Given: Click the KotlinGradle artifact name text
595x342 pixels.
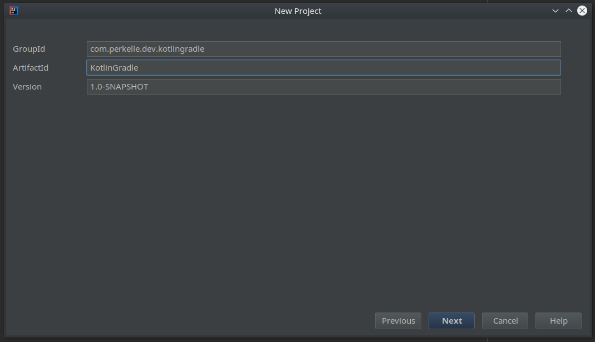Looking at the screenshot, I should [115, 67].
